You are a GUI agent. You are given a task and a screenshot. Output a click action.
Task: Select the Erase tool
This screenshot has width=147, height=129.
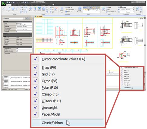point(56,9)
